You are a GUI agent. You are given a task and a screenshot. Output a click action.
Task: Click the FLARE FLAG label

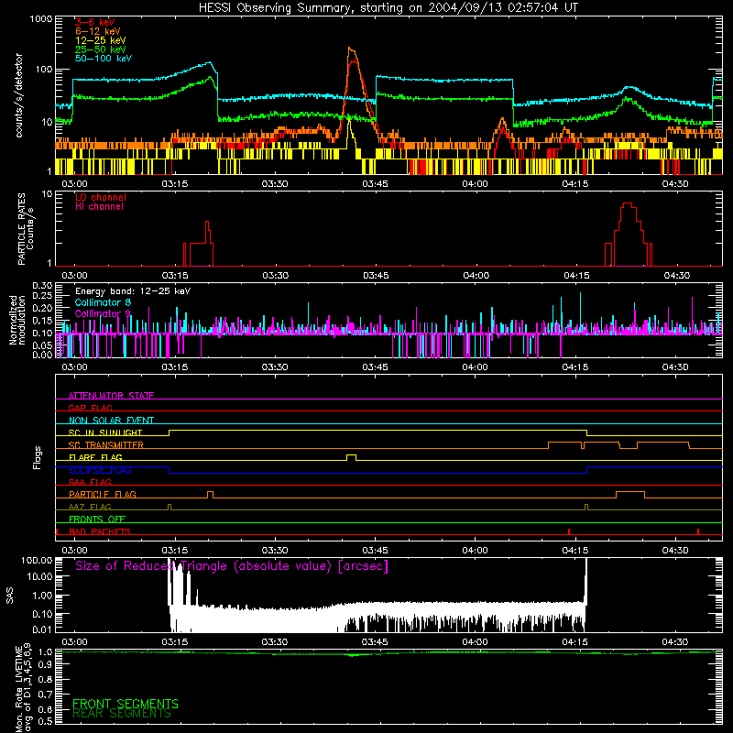coord(95,457)
